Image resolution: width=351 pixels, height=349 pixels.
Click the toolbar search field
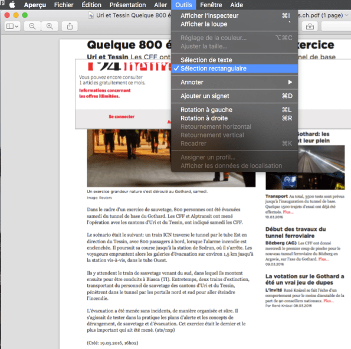(x=336, y=27)
